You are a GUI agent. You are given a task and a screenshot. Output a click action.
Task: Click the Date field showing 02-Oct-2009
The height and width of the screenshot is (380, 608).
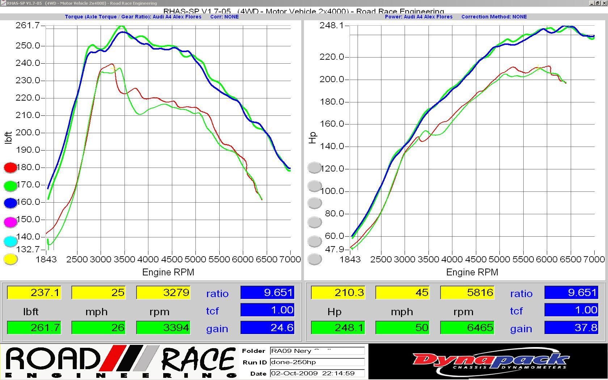(317, 373)
